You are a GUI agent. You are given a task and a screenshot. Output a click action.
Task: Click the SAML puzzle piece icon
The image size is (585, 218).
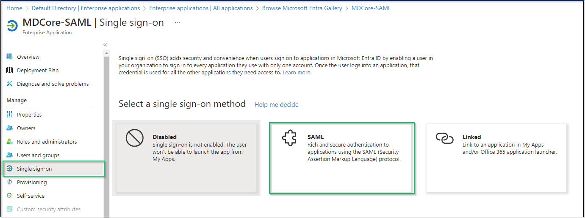click(x=289, y=139)
